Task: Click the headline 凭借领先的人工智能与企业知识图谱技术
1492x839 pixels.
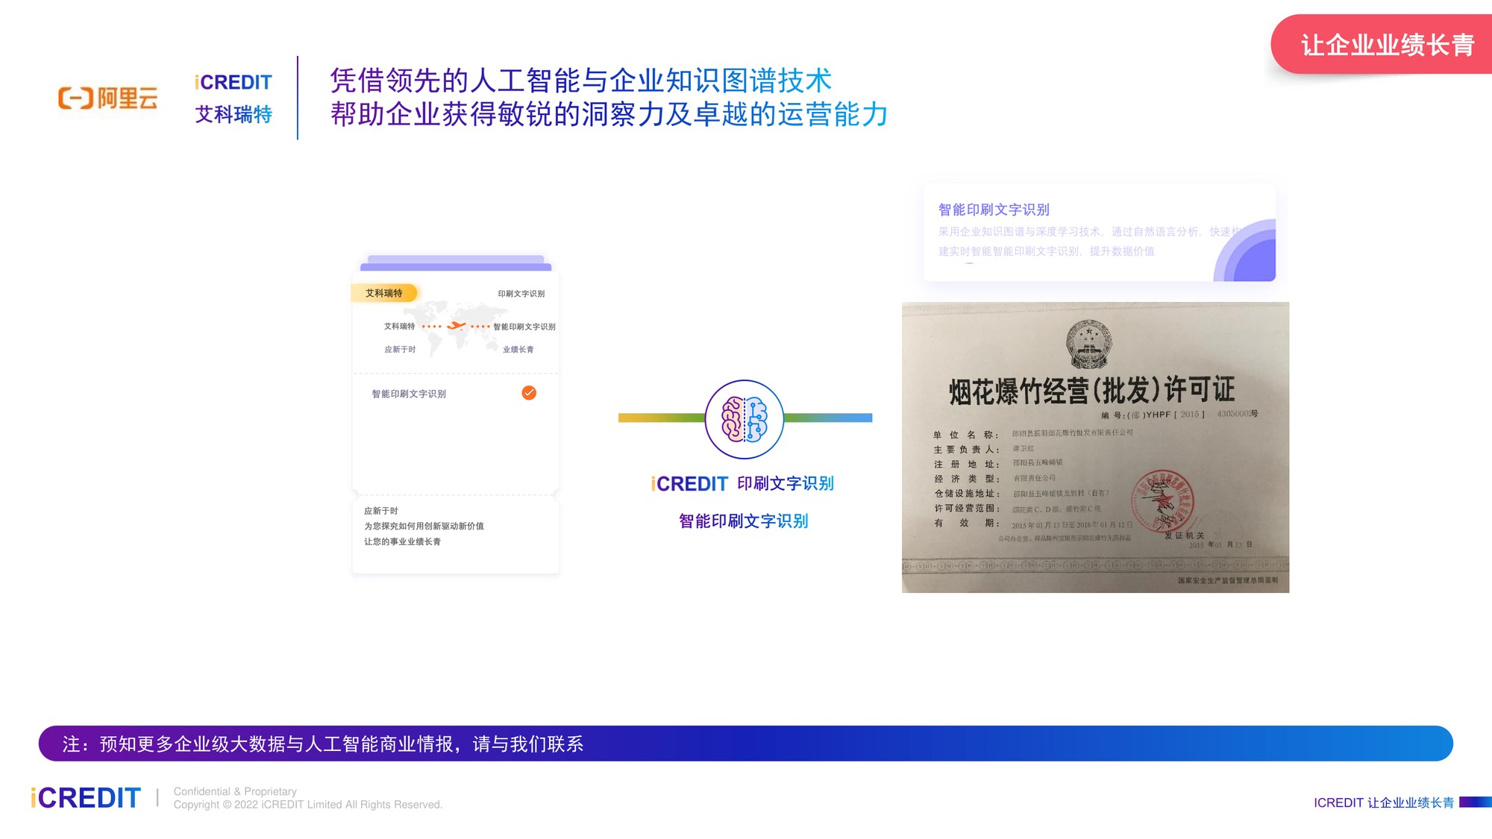Action: 581,81
